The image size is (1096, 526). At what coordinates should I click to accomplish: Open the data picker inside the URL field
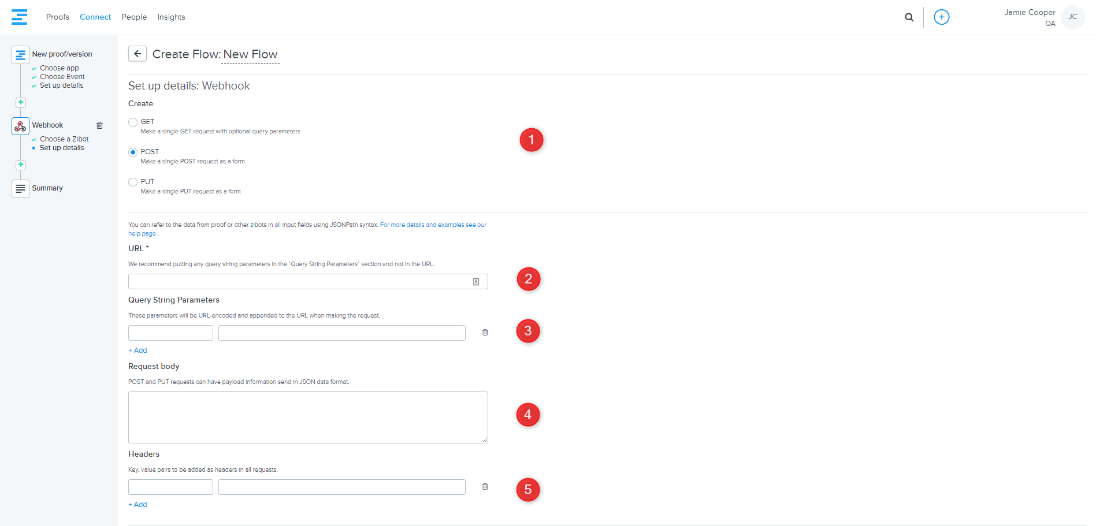point(476,282)
